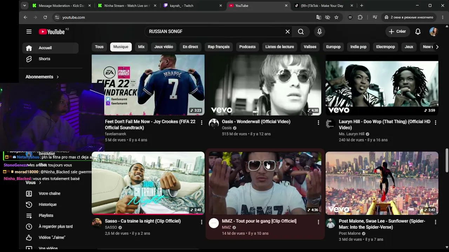The height and width of the screenshot is (252, 449).
Task: Bookmark this page with the star icon
Action: (x=336, y=17)
